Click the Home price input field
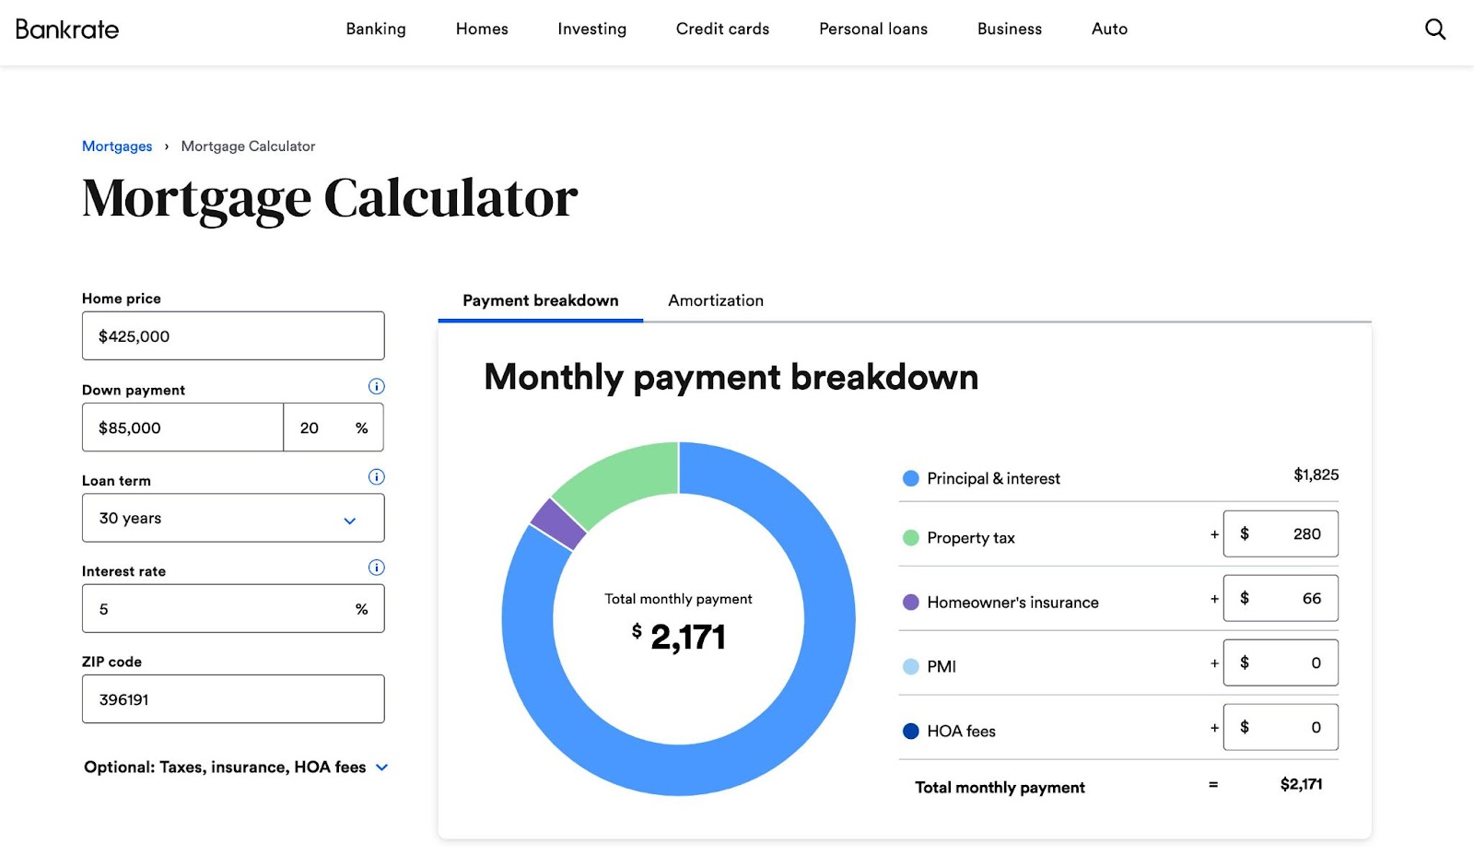This screenshot has width=1474, height=867. [x=232, y=335]
